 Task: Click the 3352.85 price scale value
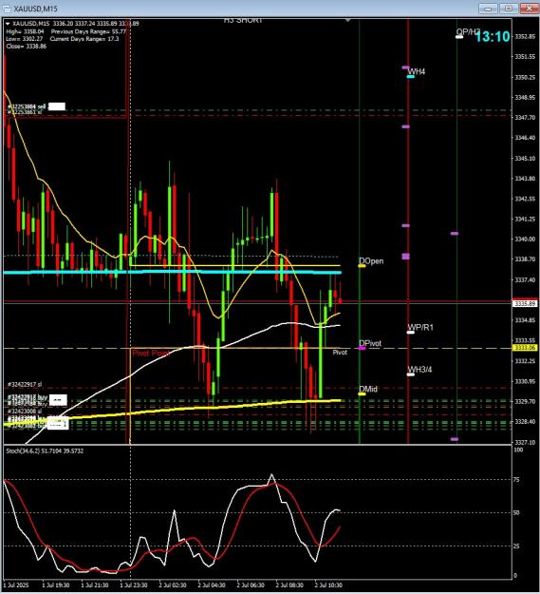point(525,36)
